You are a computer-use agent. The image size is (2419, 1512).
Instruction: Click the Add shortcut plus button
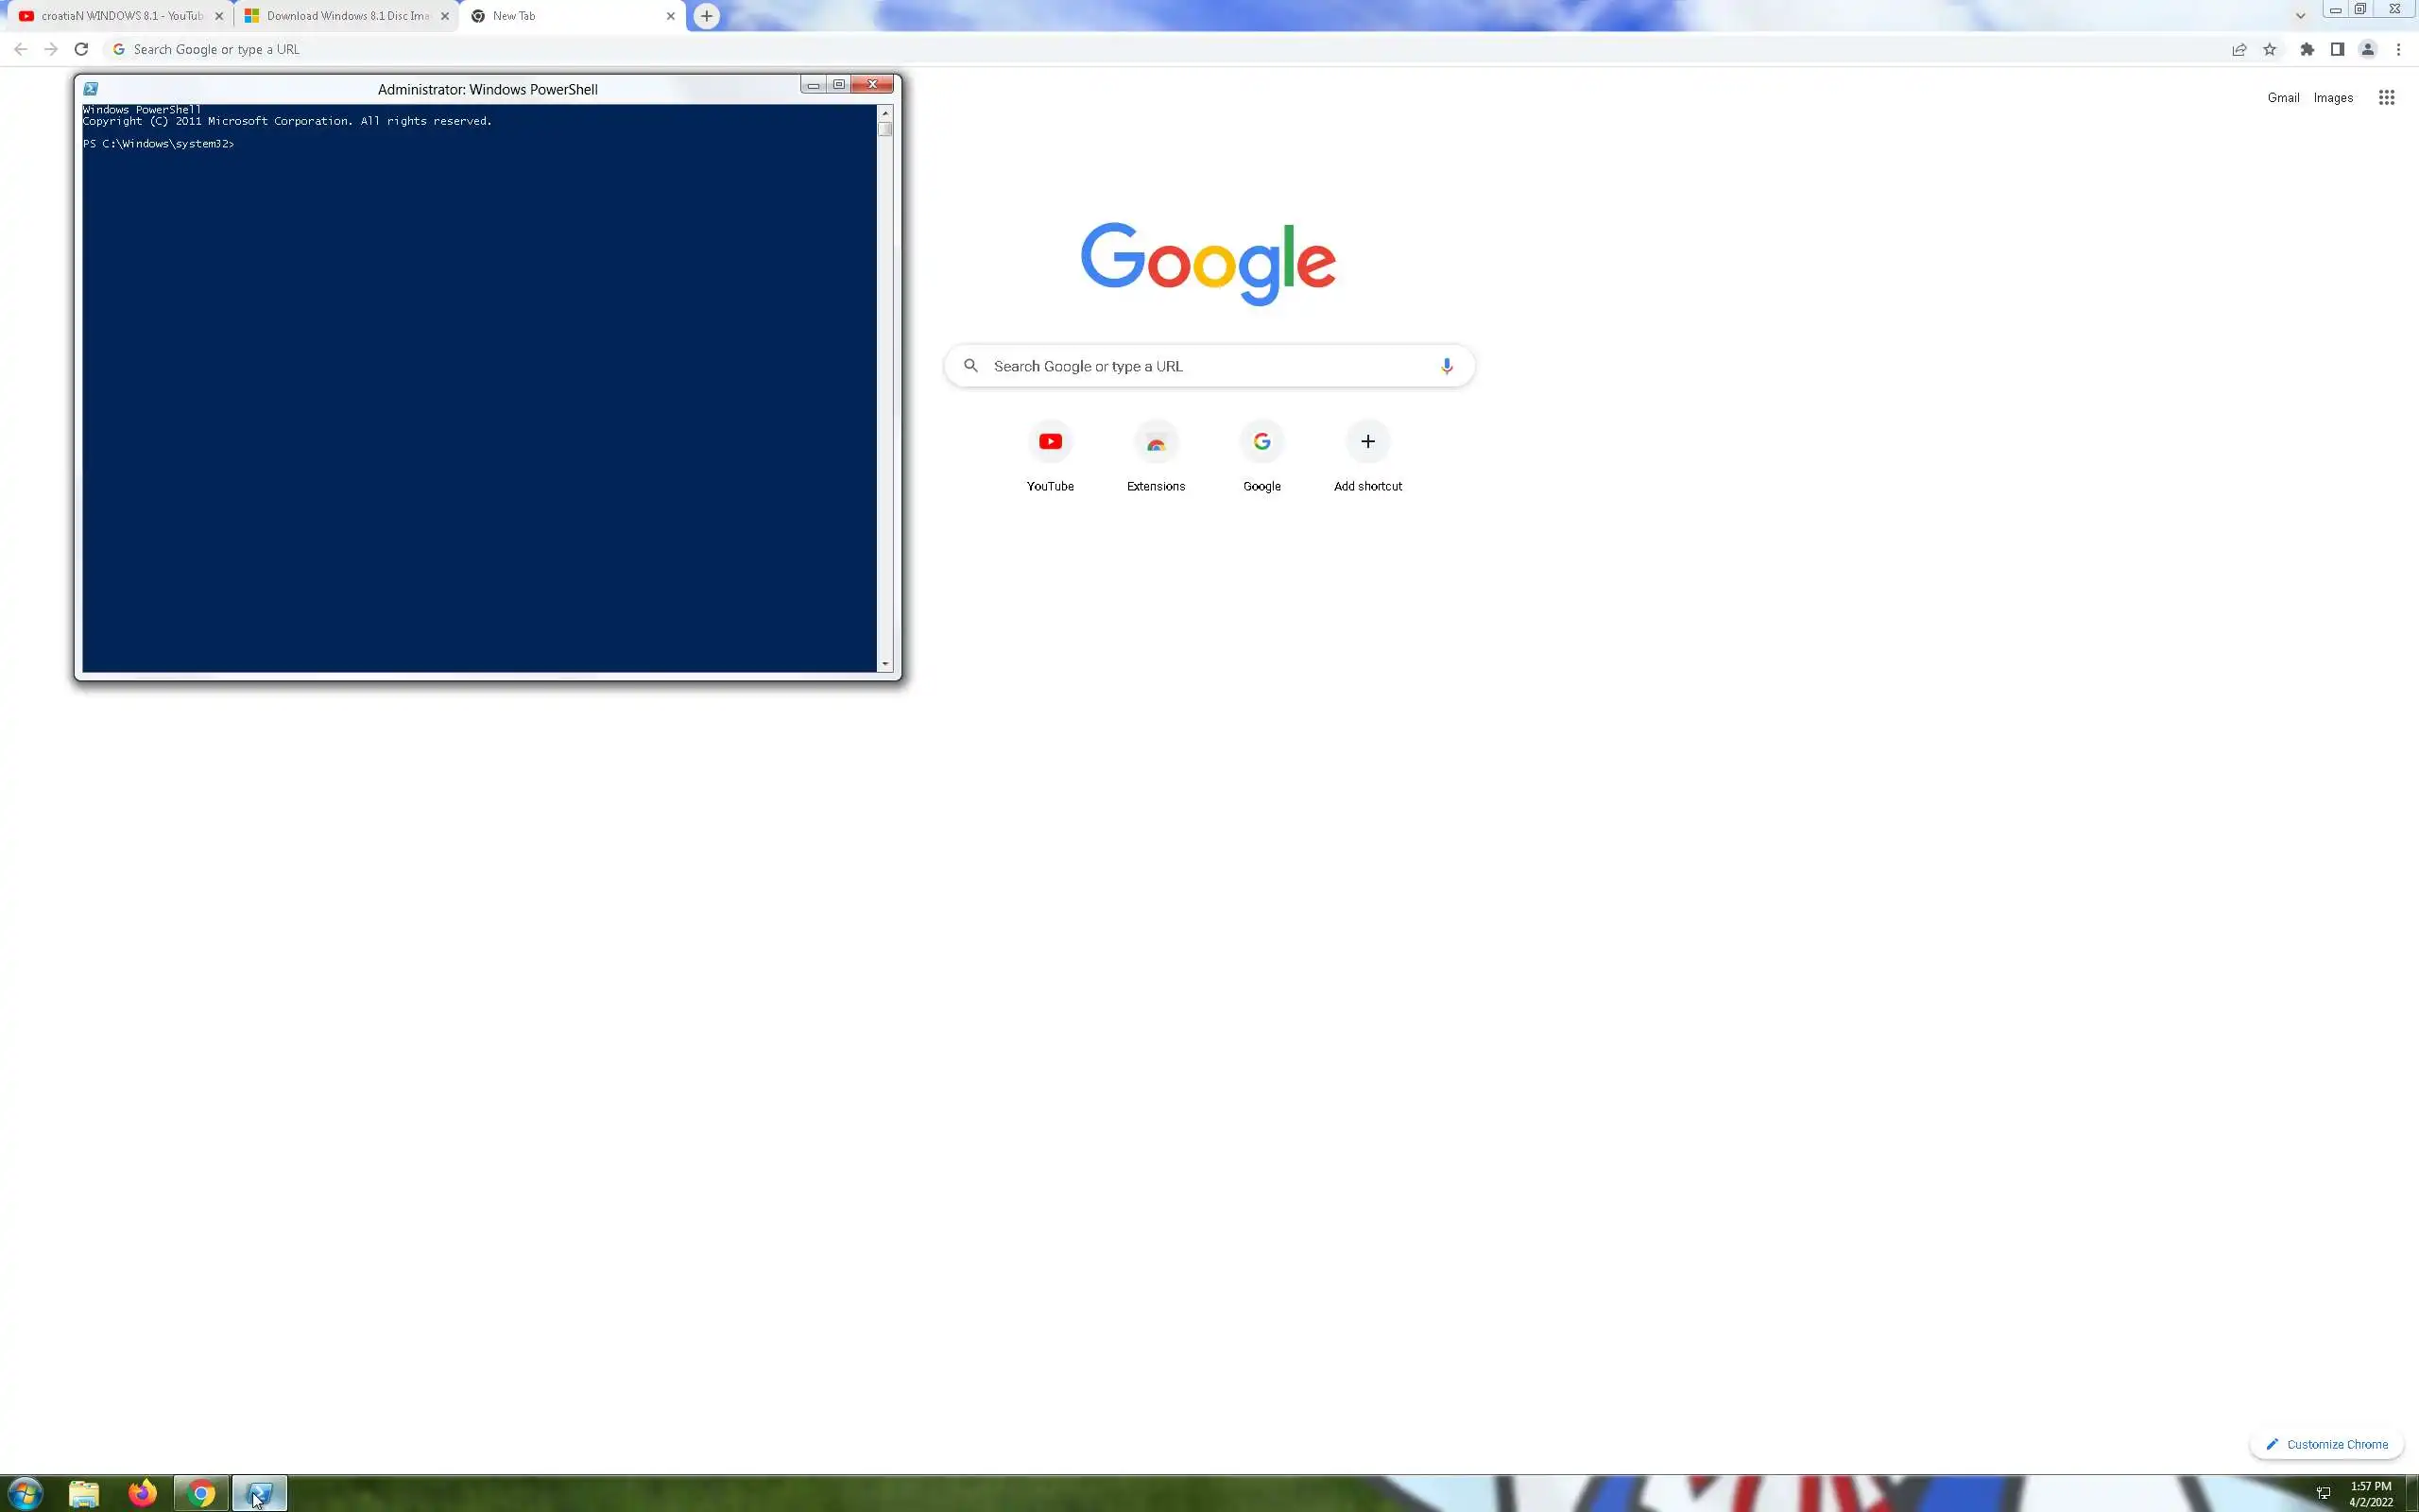tap(1367, 442)
